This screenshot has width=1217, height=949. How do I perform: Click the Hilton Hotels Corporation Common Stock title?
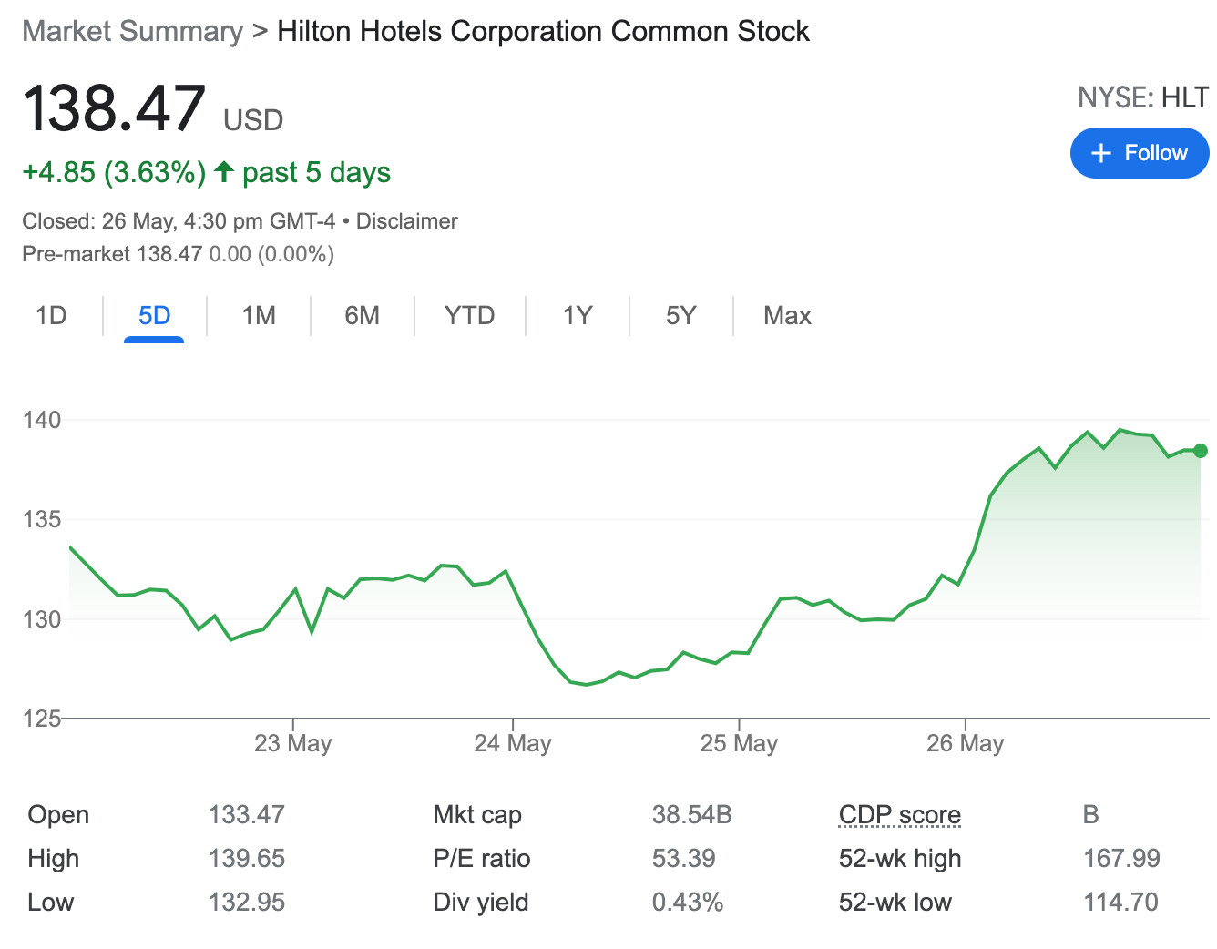pyautogui.click(x=543, y=31)
